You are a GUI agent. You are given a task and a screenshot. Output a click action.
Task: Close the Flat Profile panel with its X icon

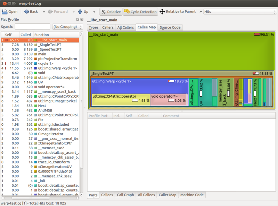(x=82, y=19)
